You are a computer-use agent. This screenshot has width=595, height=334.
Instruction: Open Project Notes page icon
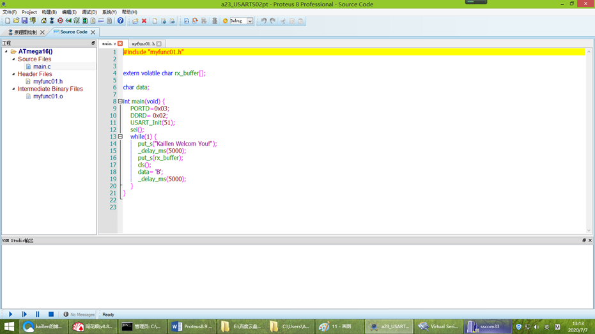[109, 21]
